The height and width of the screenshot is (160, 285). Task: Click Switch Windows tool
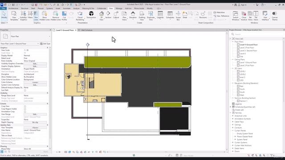click(236, 16)
